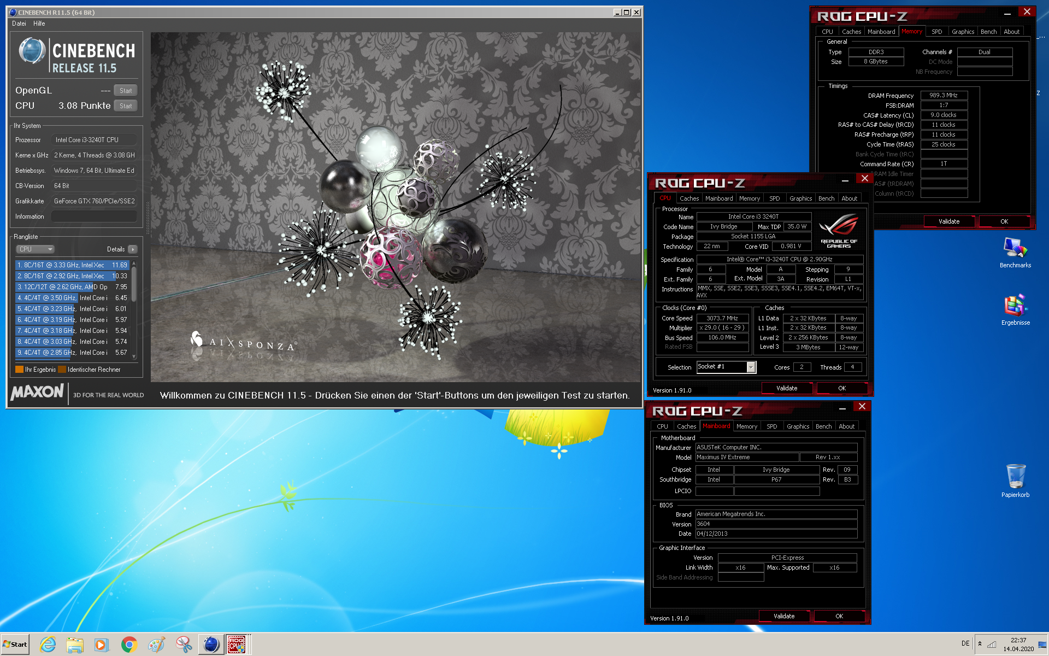Click Validate in Mainboard CPU-Z window
Image resolution: width=1049 pixels, height=656 pixels.
coord(784,616)
